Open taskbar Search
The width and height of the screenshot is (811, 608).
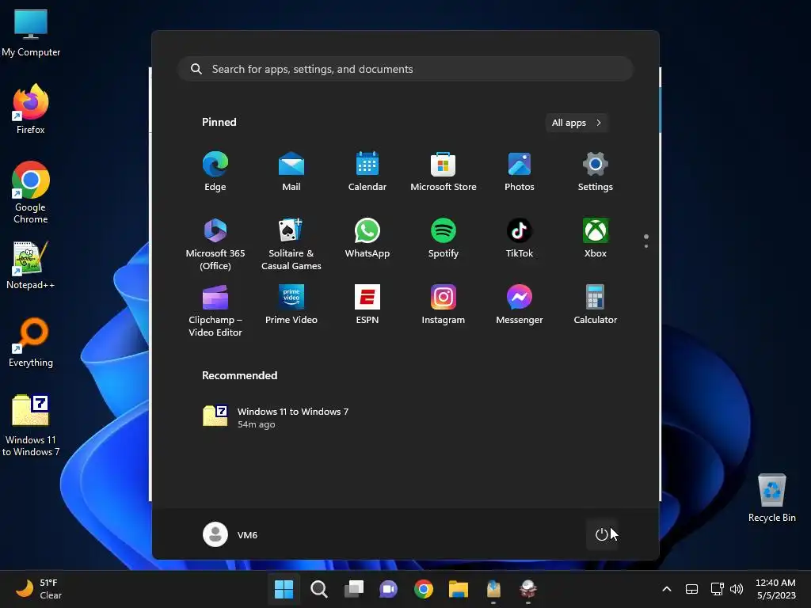pos(318,589)
